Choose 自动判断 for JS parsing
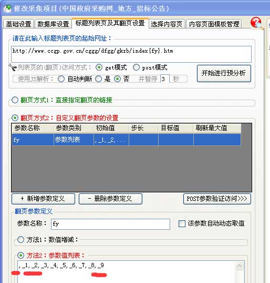 point(61,79)
